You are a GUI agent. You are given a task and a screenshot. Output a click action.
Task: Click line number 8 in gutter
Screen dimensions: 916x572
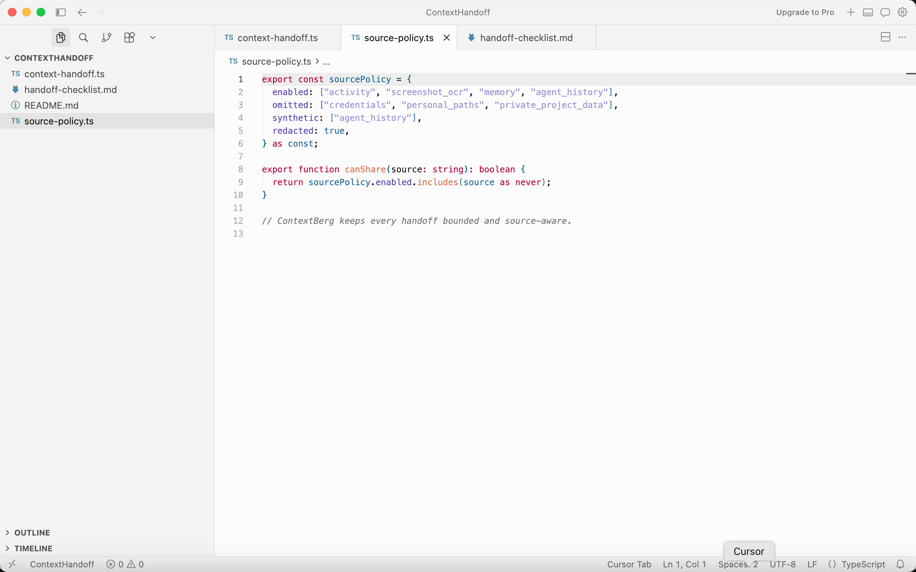click(241, 169)
